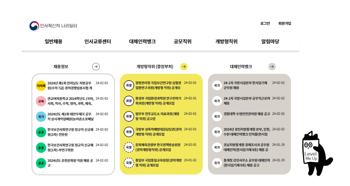Click the 공공 badge for 한국보건사회연구원 (1차)
The height and width of the screenshot is (186, 350).
(41, 148)
